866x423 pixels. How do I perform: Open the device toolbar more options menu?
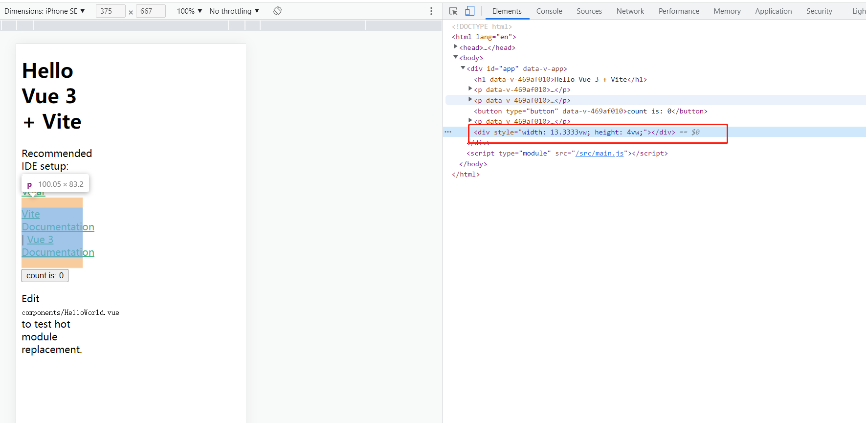tap(431, 11)
